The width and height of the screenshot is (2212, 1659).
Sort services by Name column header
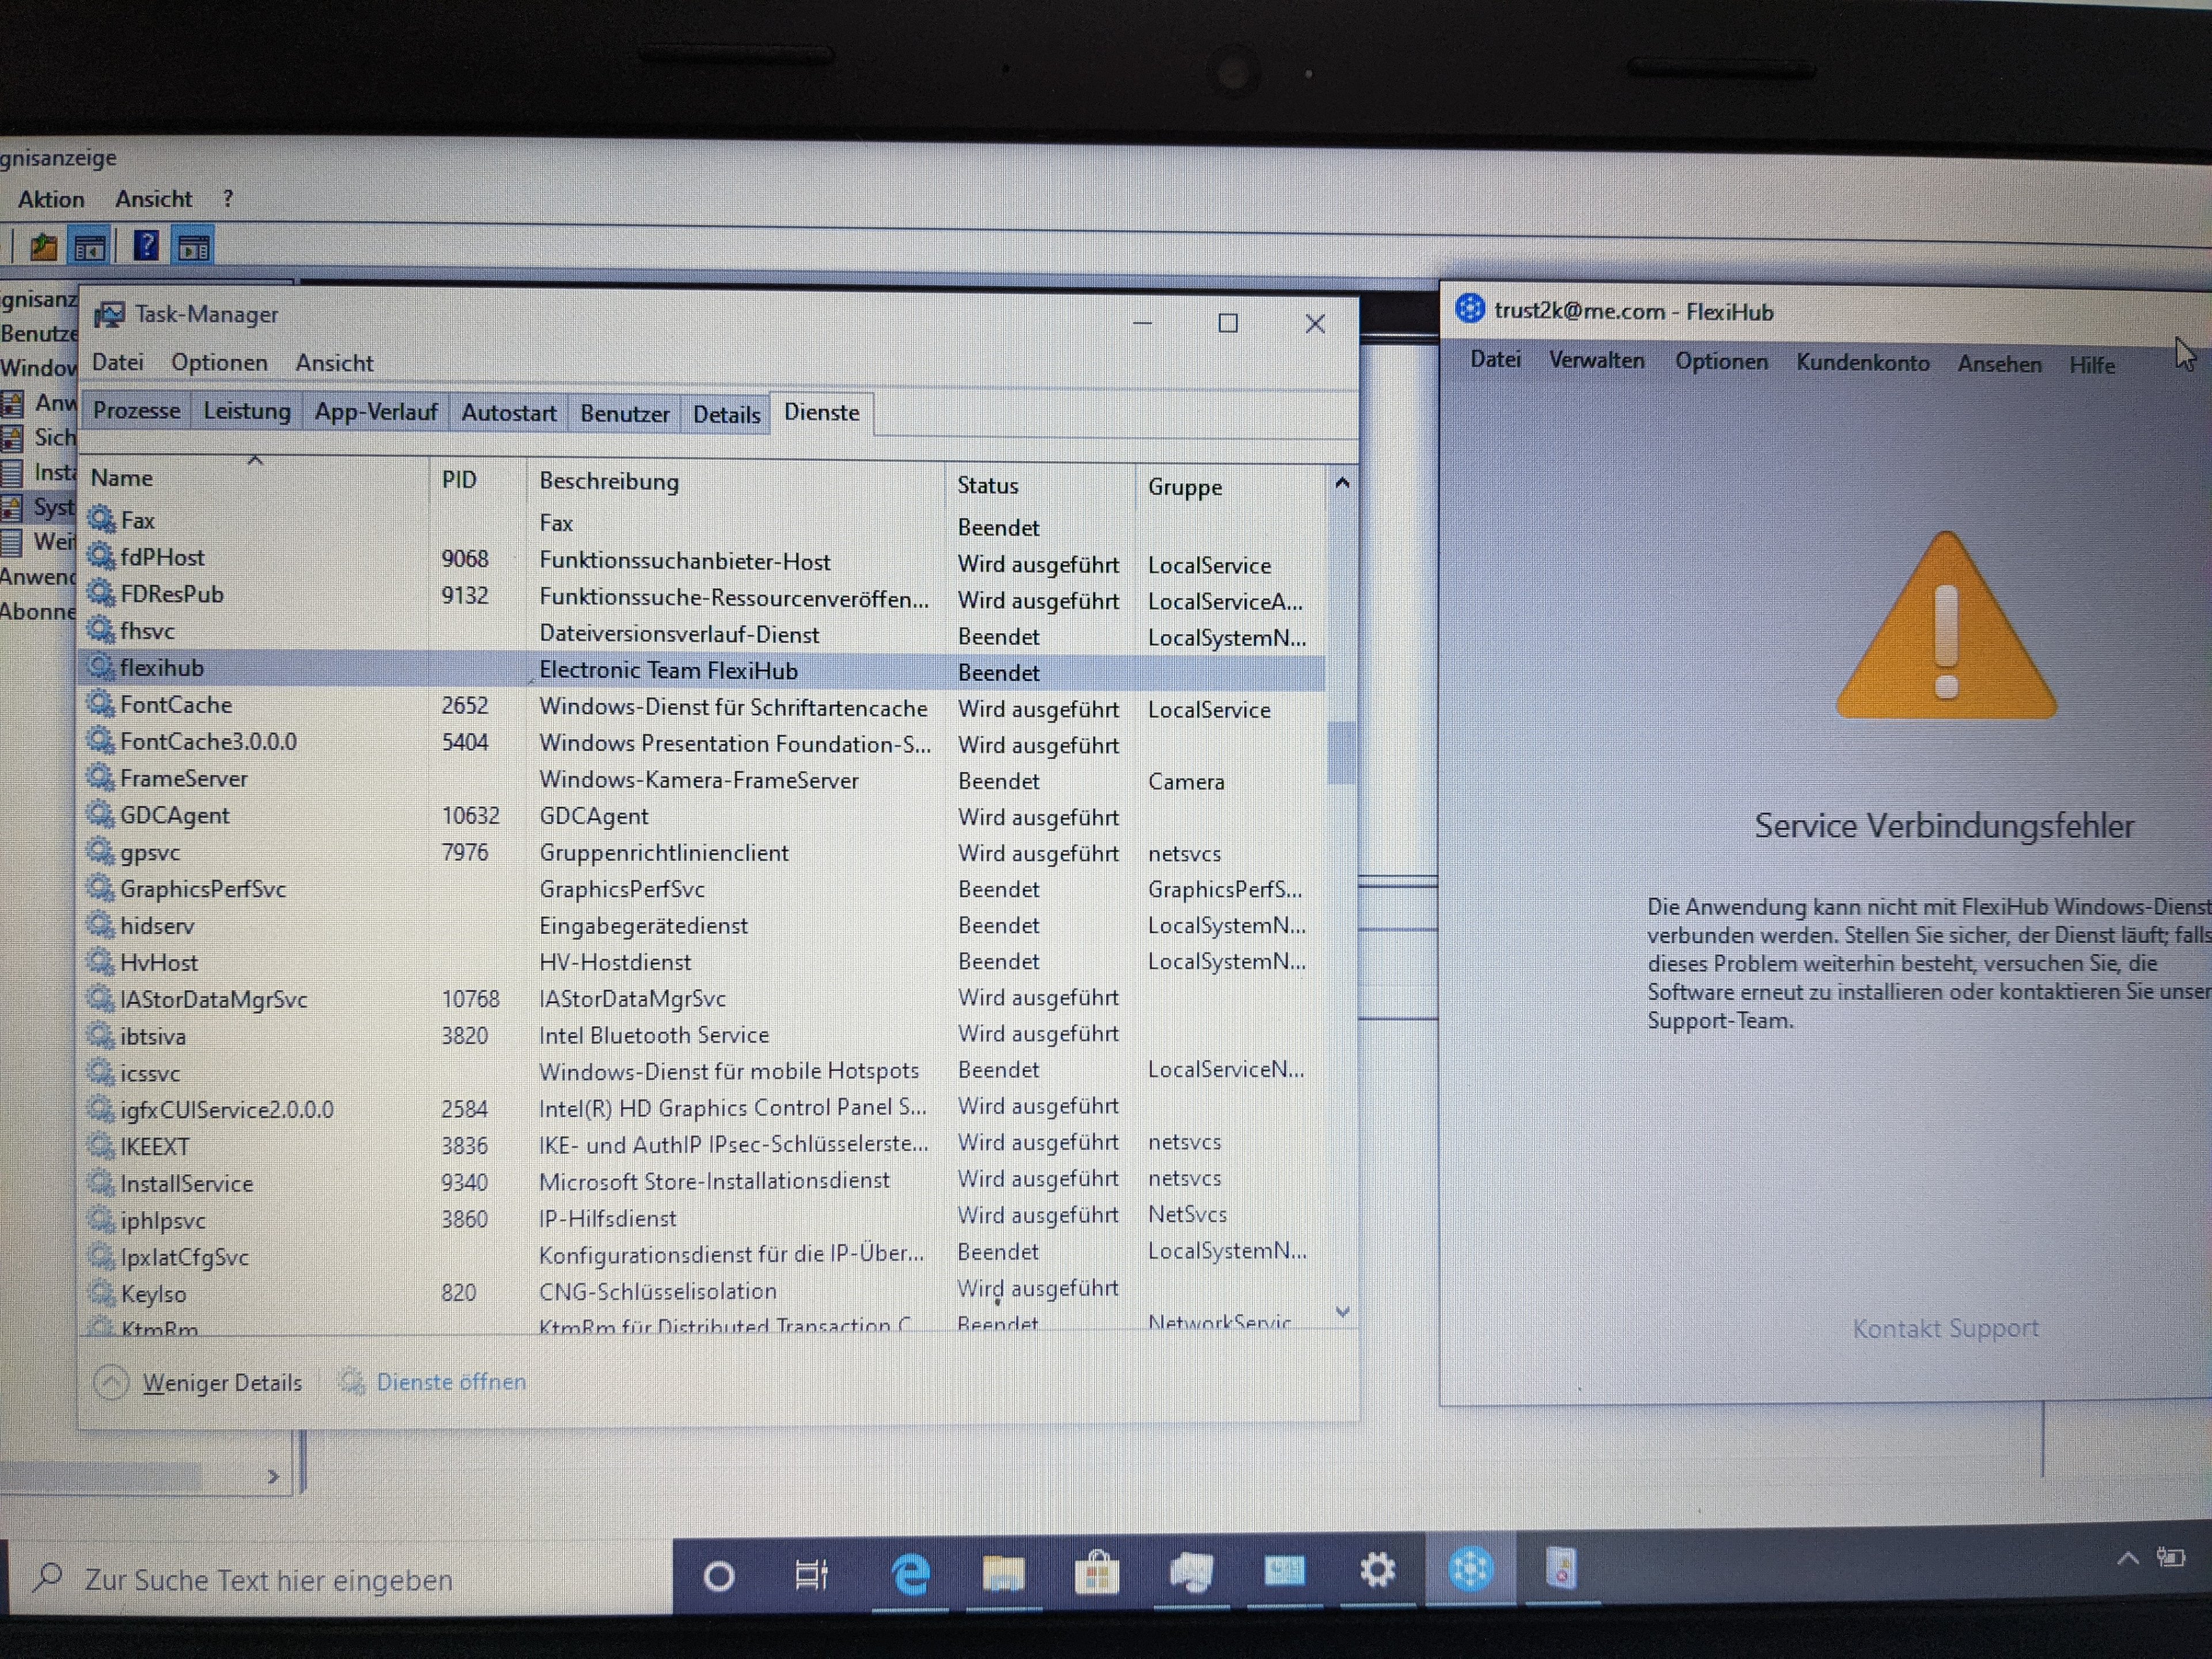(122, 478)
